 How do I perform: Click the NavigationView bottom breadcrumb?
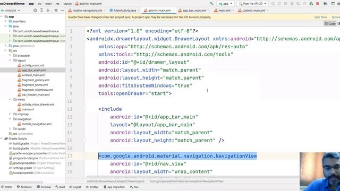click(x=186, y=181)
